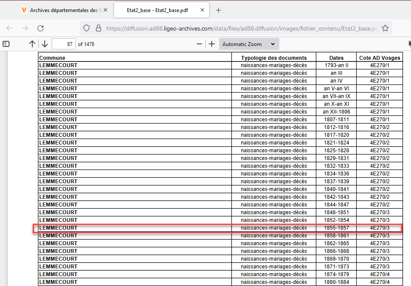Select the date cell an III
Viewport: 411px width, 286px height.
click(336, 73)
